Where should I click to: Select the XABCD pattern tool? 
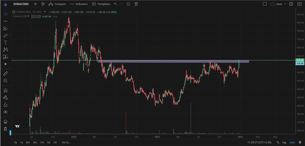(6, 49)
